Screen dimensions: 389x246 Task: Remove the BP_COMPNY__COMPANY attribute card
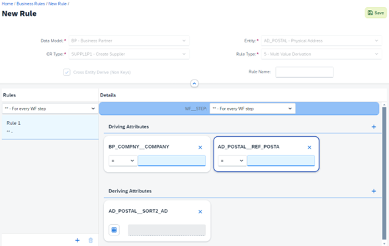[200, 147]
